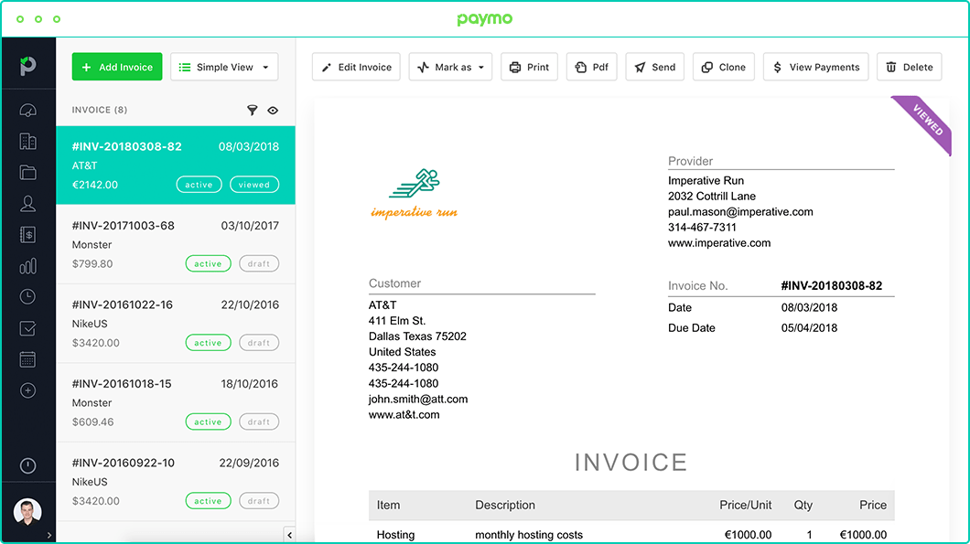
Task: Click the filter funnel icon in invoice list
Action: (253, 110)
